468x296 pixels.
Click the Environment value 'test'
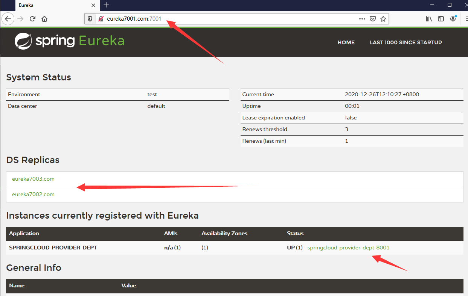152,94
